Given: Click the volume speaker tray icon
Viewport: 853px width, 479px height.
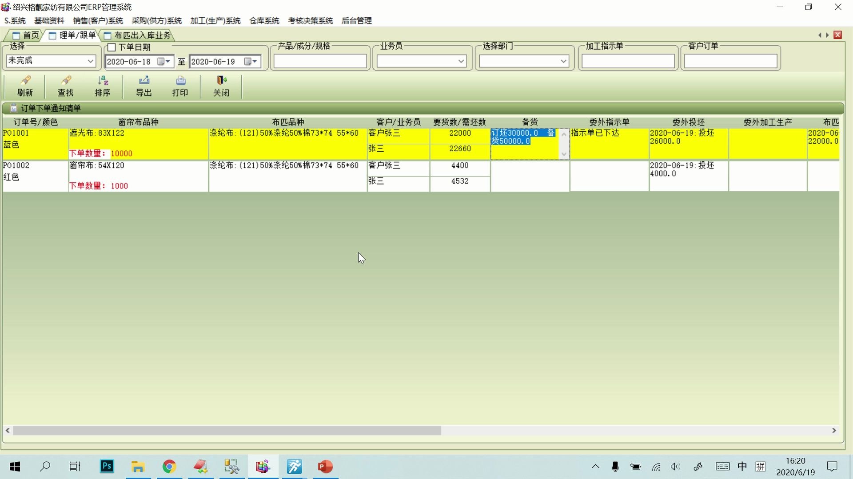Looking at the screenshot, I should (x=675, y=467).
